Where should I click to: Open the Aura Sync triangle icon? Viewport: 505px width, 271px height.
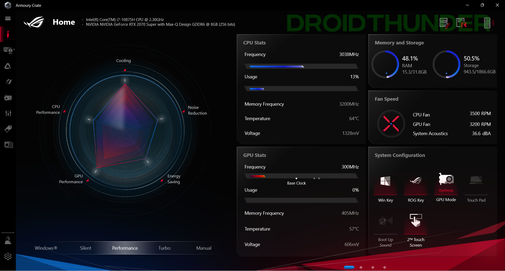pyautogui.click(x=8, y=66)
